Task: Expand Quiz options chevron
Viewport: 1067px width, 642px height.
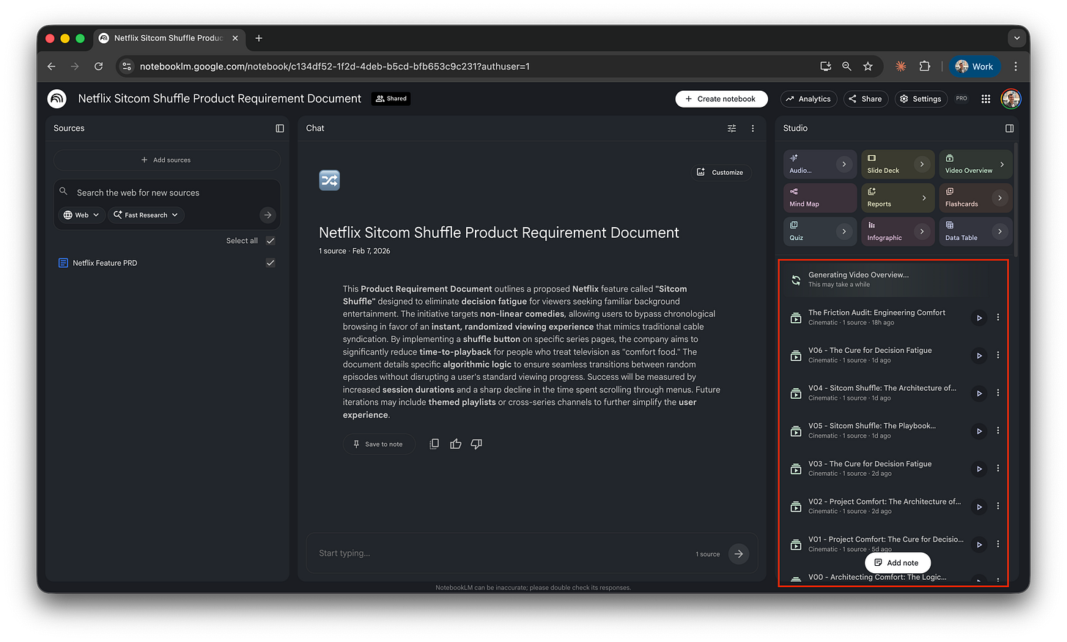Action: pyautogui.click(x=843, y=232)
